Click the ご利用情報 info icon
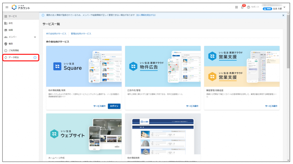Image resolution: width=293 pixels, height=164 pixels. point(6,51)
